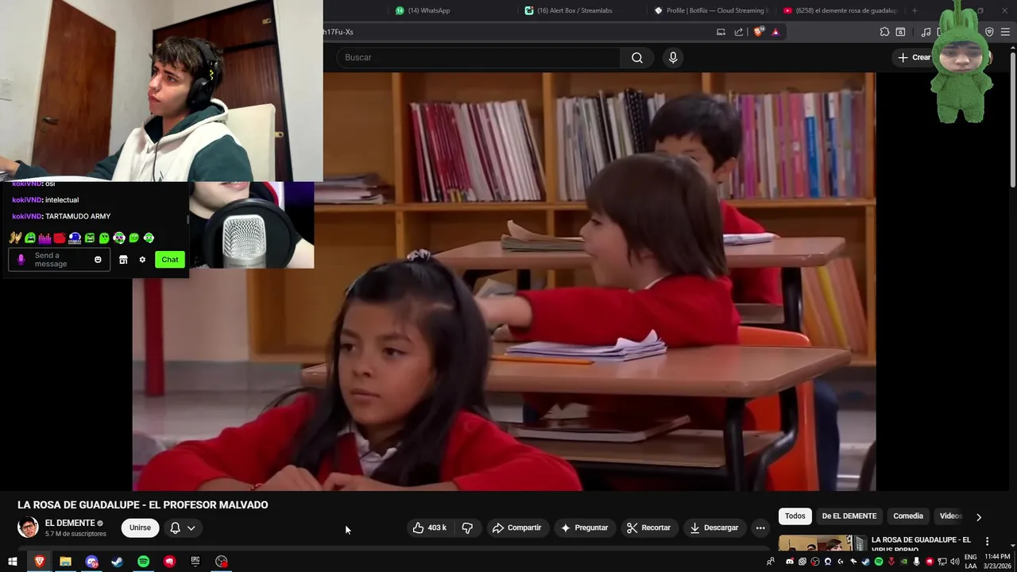Open clock showing 11:44 PM
1017x572 pixels.
(996, 562)
